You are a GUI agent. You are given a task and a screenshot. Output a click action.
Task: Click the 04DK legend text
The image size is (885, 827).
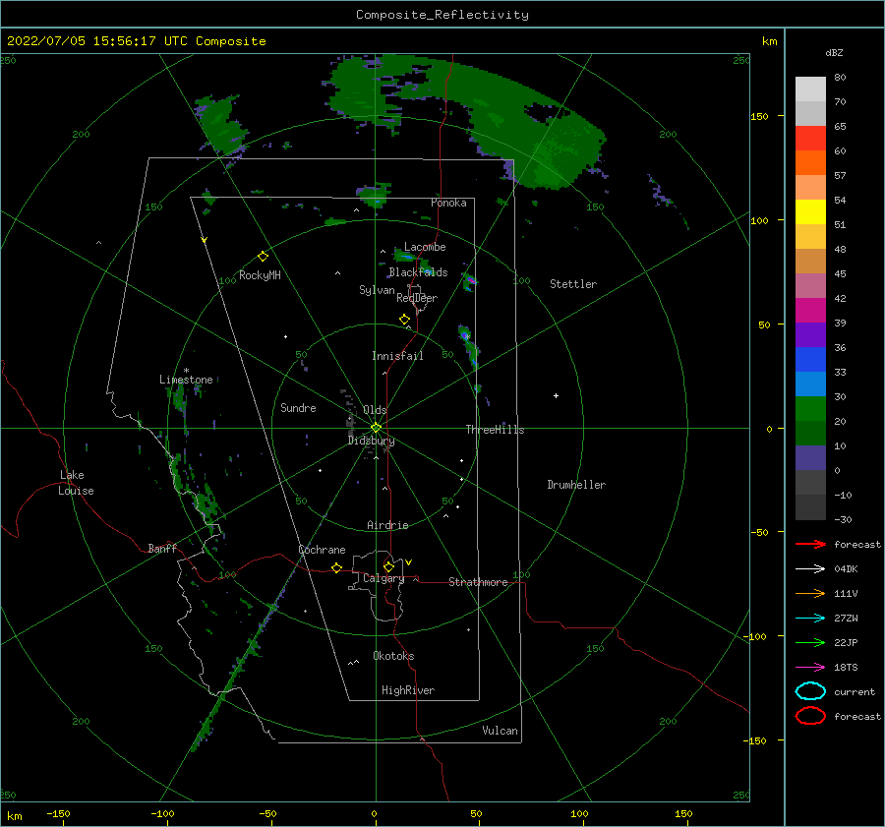tap(846, 569)
